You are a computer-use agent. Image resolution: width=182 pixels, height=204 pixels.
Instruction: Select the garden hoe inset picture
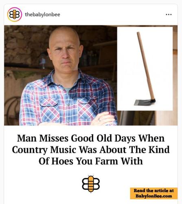(x=145, y=69)
